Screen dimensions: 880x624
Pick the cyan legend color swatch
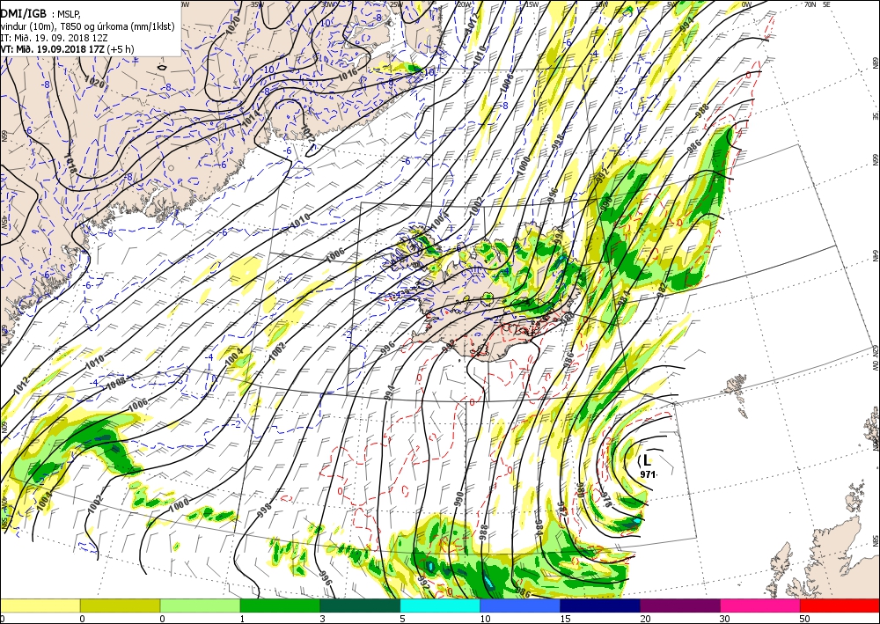coord(440,606)
